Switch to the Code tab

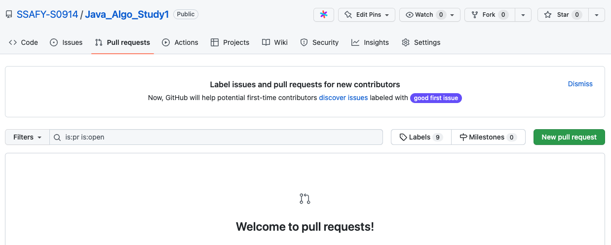[23, 42]
